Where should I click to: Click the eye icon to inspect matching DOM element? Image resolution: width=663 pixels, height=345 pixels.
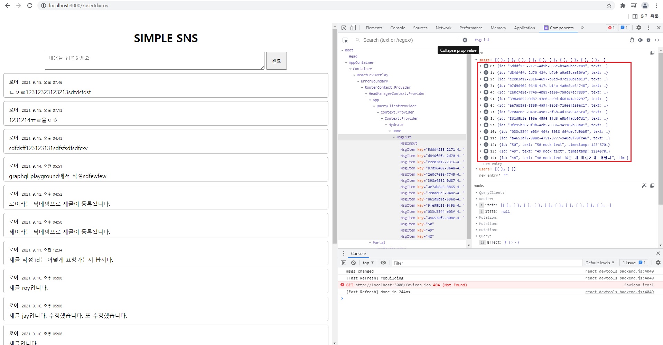[x=640, y=40]
